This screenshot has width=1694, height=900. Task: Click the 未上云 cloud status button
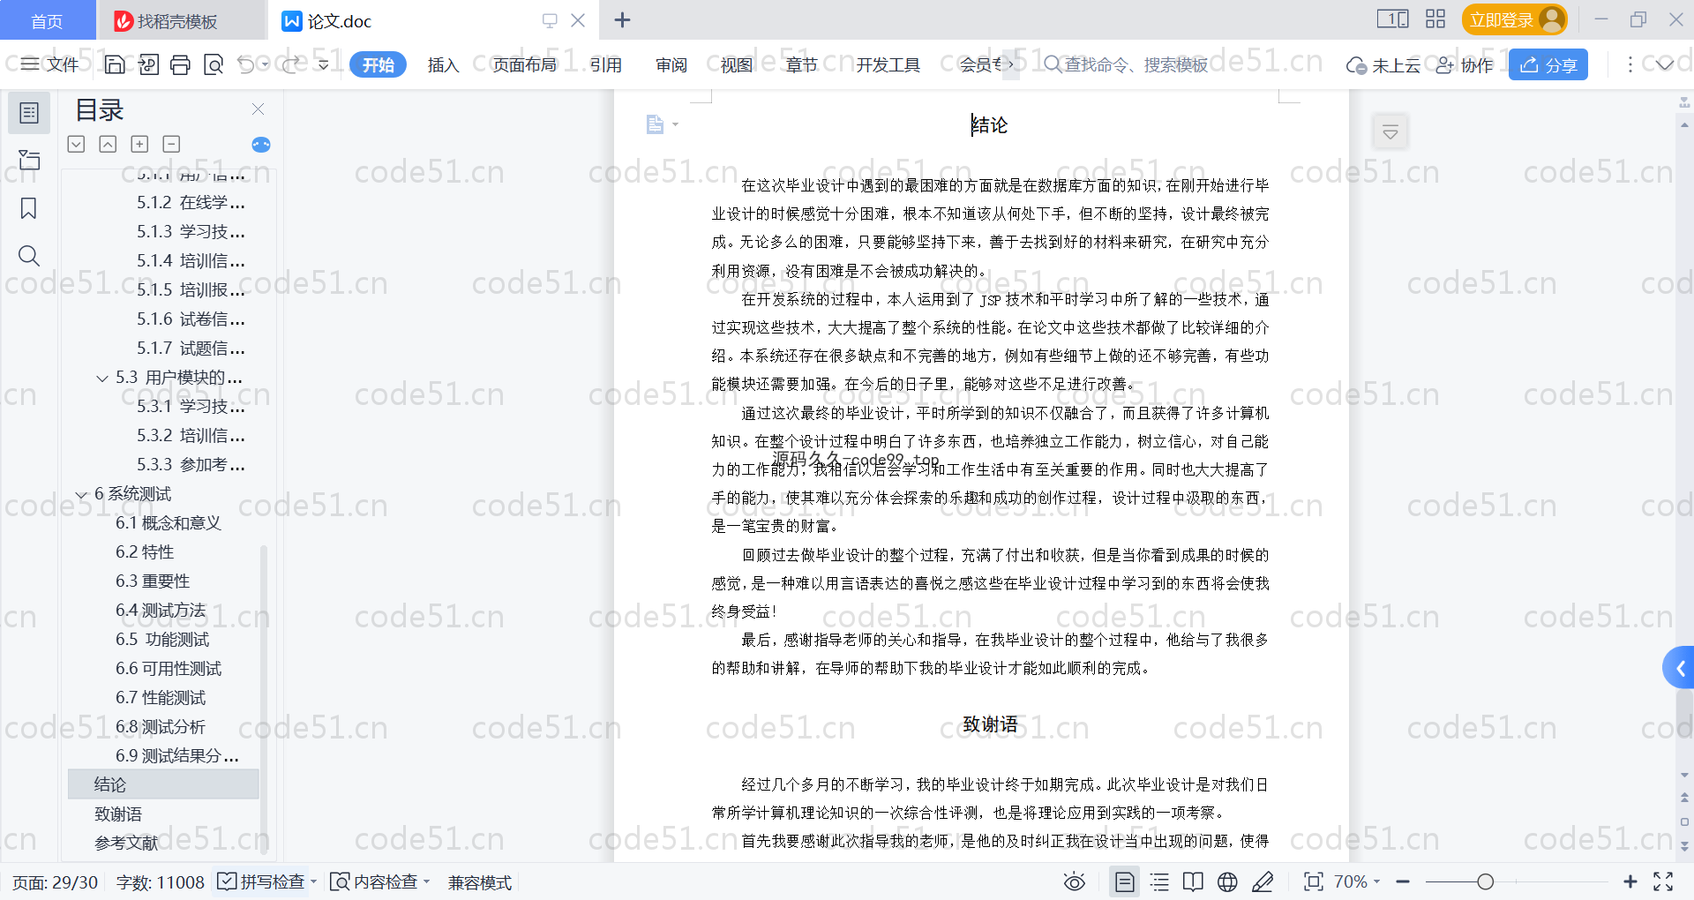pyautogui.click(x=1383, y=64)
